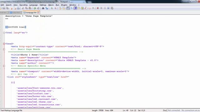Click the Copy toolbar icon

(x=26, y=8)
